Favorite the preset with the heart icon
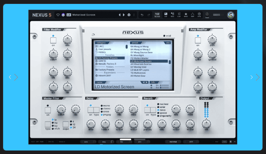266x154 pixels. [58, 15]
